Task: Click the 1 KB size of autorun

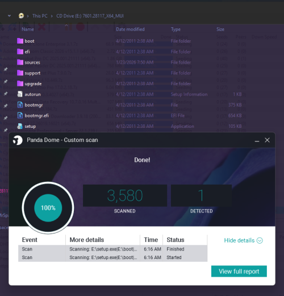Action: pyautogui.click(x=237, y=94)
